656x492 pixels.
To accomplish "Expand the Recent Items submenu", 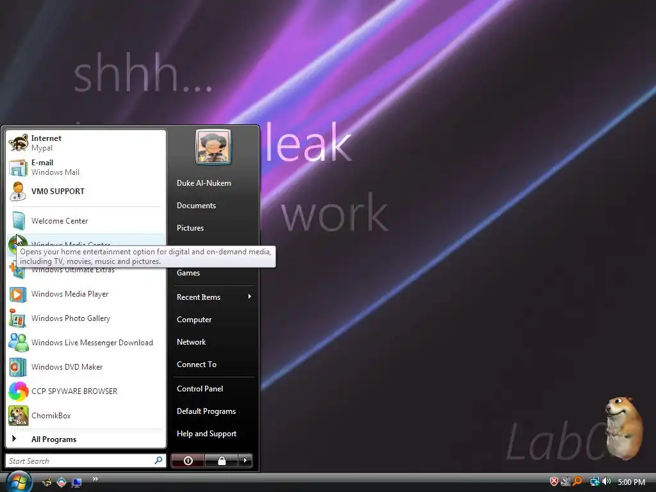I will pos(214,297).
